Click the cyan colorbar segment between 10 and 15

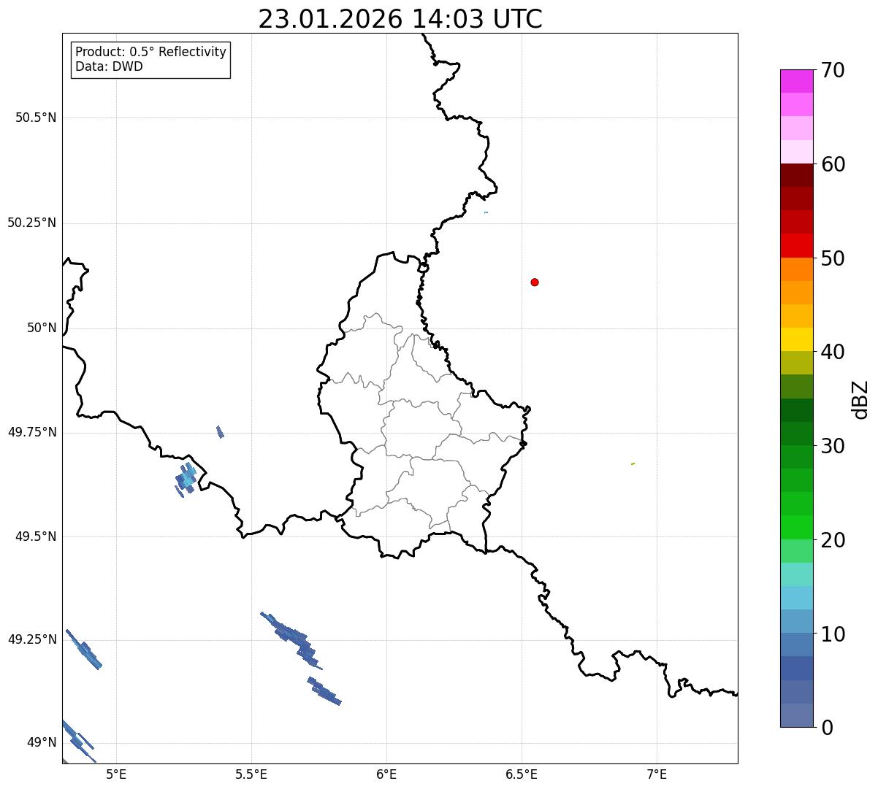pyautogui.click(x=797, y=598)
